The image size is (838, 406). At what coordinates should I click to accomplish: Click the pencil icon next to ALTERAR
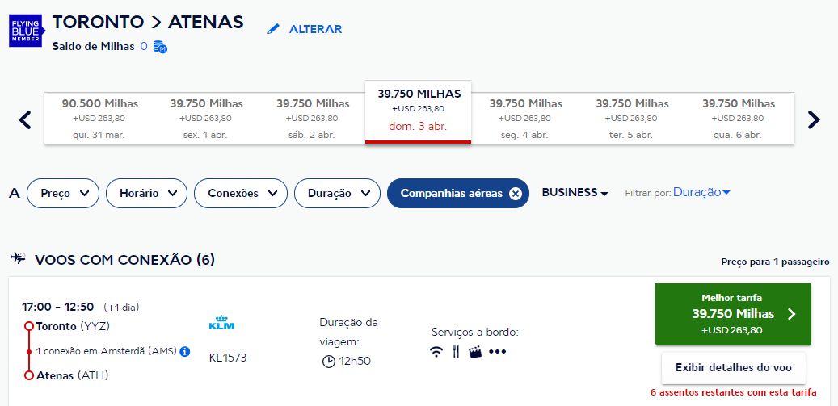(274, 29)
